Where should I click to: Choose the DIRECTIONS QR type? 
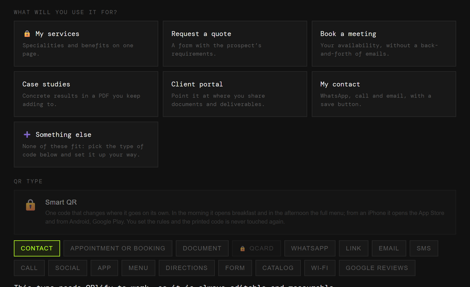[x=186, y=268]
